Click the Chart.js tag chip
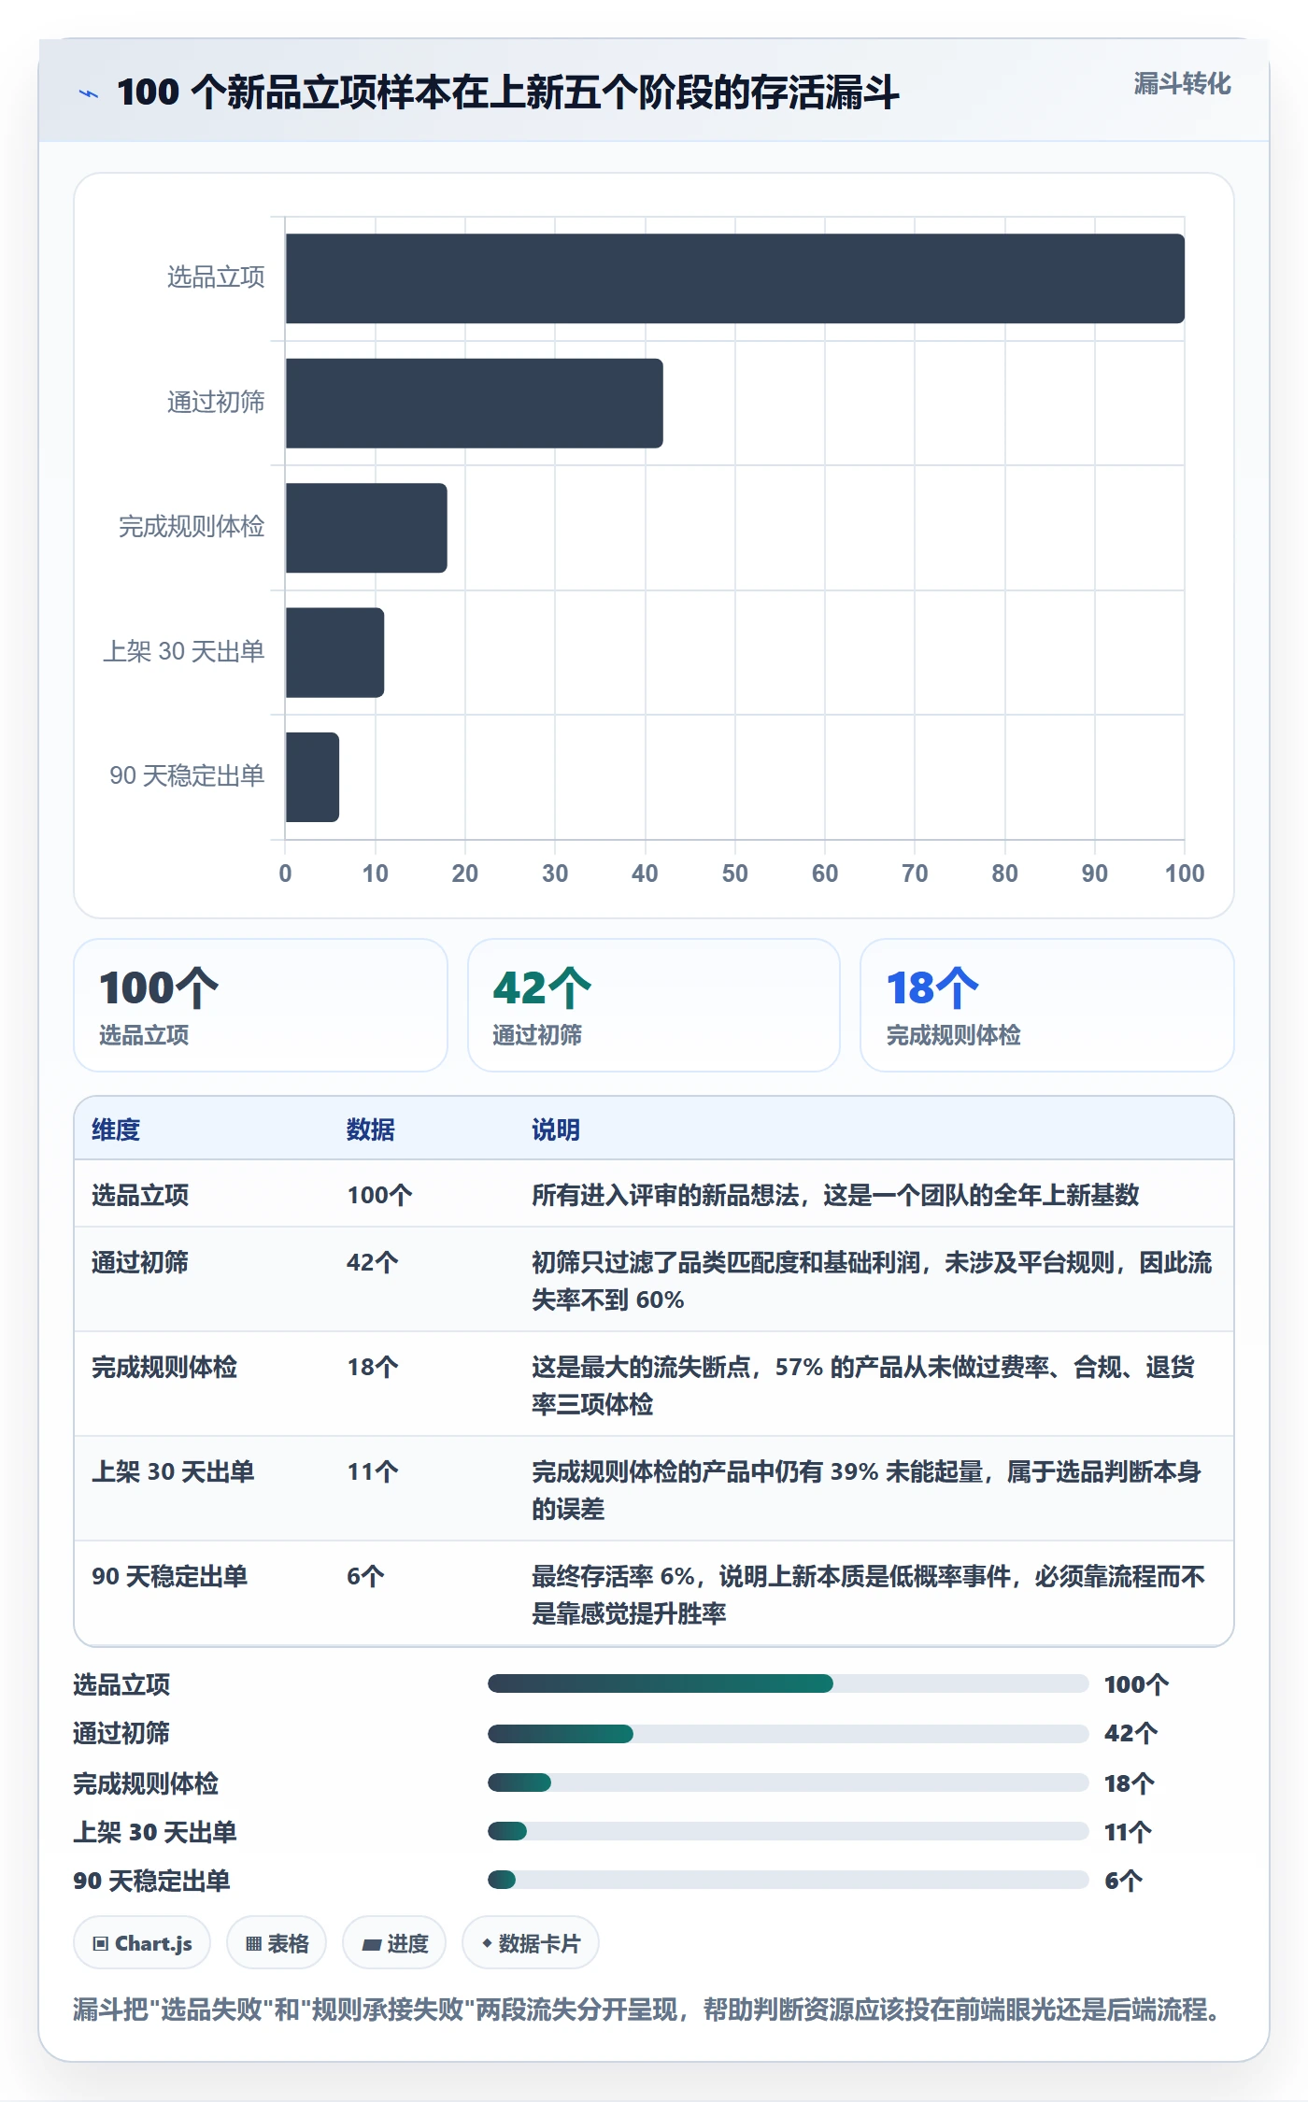Image resolution: width=1308 pixels, height=2102 pixels. pos(142,1943)
